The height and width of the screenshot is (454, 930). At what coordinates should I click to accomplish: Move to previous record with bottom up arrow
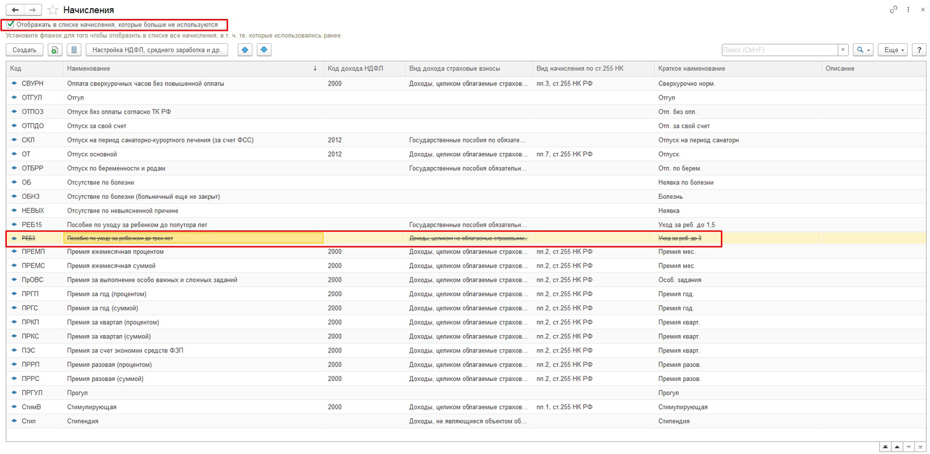[x=897, y=447]
